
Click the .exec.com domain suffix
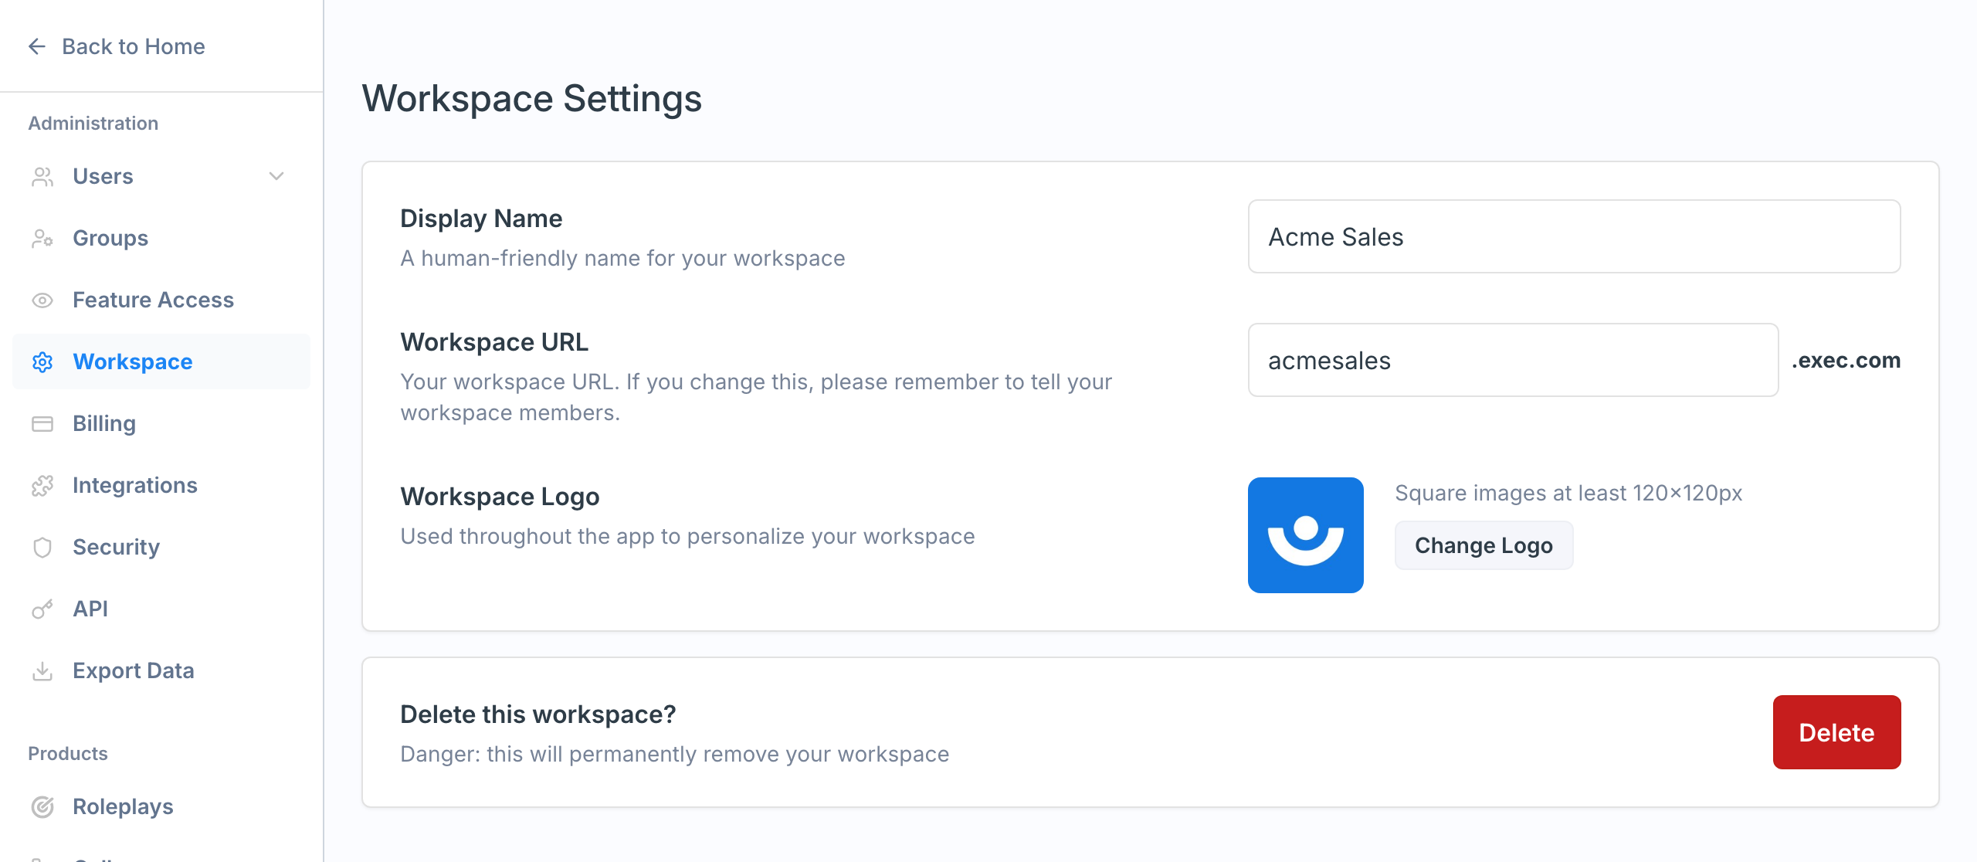tap(1846, 360)
